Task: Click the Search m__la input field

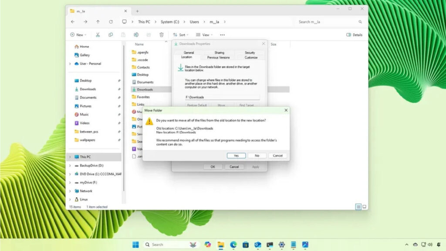Action: (x=327, y=22)
